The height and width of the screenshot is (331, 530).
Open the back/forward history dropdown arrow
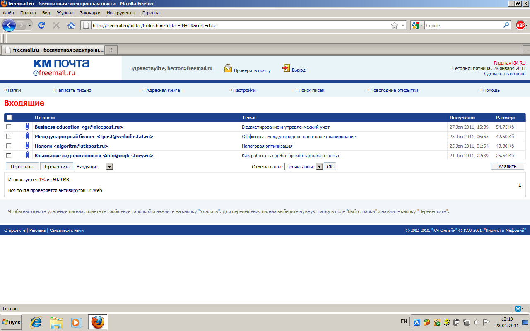[29, 26]
